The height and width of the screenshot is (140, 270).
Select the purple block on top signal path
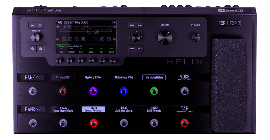70,27
